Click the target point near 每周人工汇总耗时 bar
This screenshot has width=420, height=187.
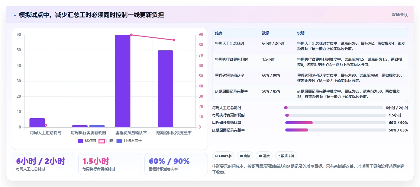(x=46, y=125)
